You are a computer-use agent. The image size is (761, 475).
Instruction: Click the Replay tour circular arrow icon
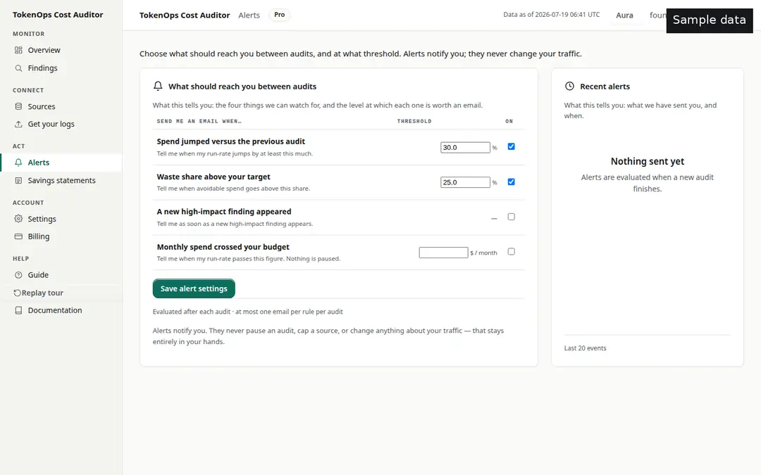click(17, 293)
